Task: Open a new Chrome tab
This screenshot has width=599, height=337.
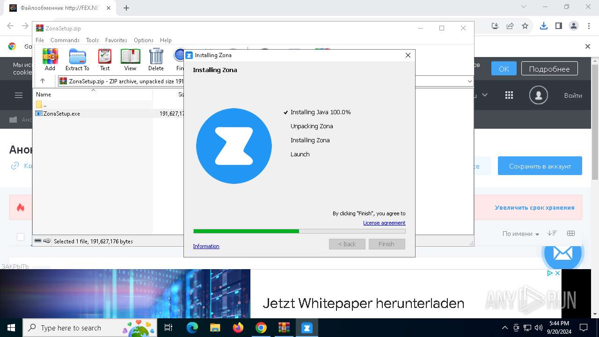Action: point(126,7)
